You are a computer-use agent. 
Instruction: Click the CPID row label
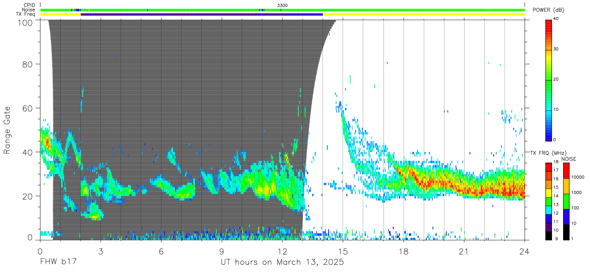29,5
